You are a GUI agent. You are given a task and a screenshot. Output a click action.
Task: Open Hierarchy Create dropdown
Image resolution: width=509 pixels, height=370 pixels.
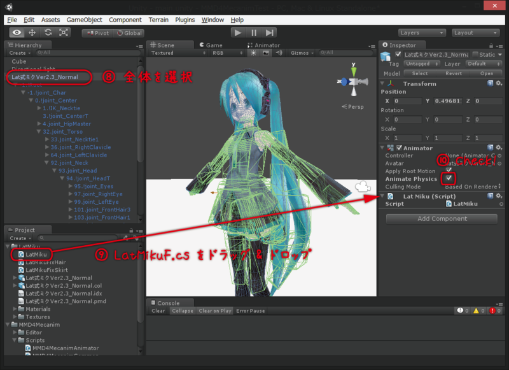pos(20,53)
